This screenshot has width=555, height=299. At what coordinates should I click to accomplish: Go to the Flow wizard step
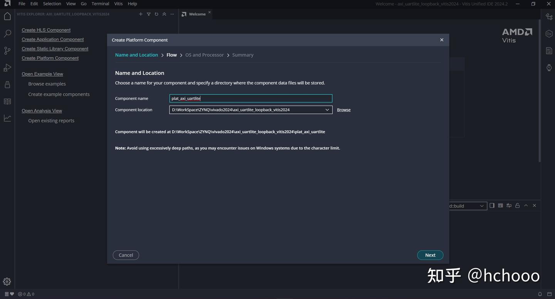(172, 55)
